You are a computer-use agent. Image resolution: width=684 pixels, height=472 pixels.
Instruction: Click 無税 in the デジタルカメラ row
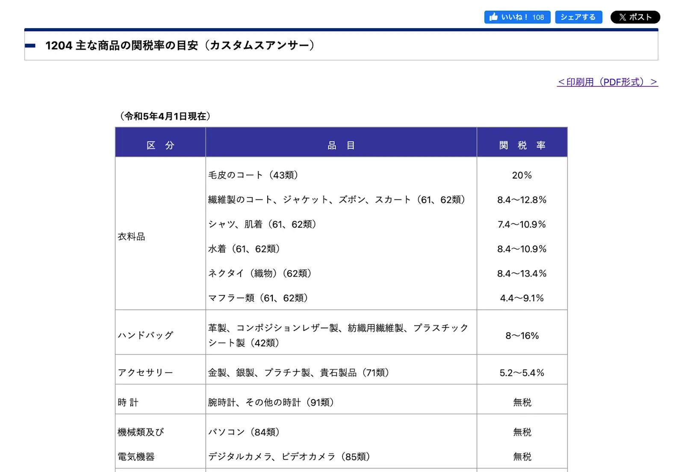522,457
